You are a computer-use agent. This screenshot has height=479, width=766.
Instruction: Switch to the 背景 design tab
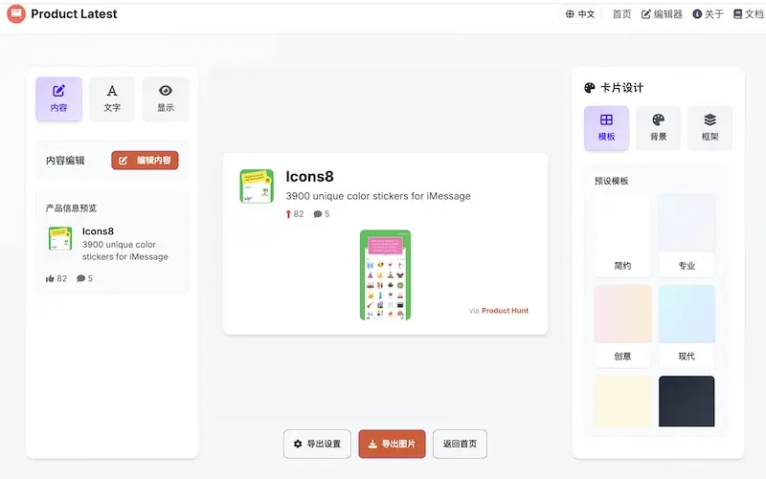[x=659, y=128]
